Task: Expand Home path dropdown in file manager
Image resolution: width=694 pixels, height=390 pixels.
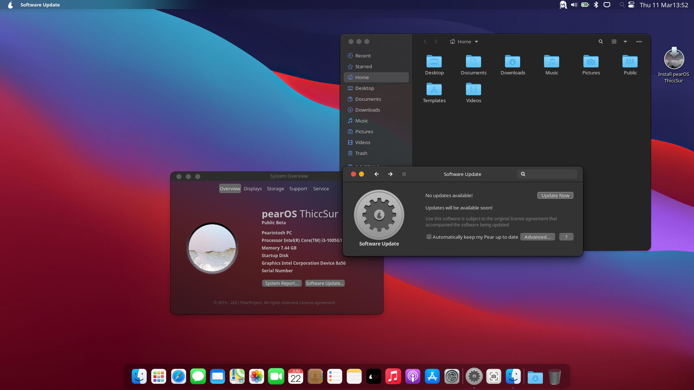Action: point(464,42)
